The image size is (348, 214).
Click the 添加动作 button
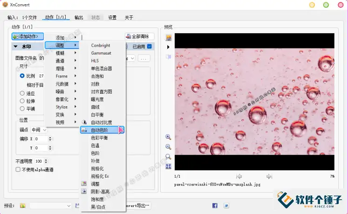[28, 36]
